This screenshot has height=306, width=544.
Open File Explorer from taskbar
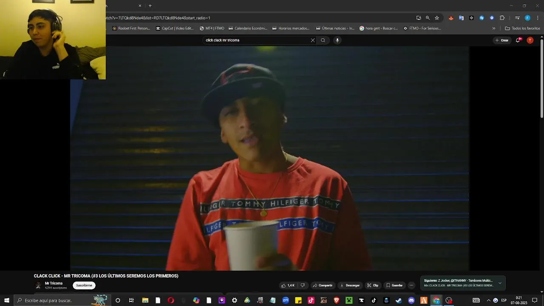tap(145, 300)
